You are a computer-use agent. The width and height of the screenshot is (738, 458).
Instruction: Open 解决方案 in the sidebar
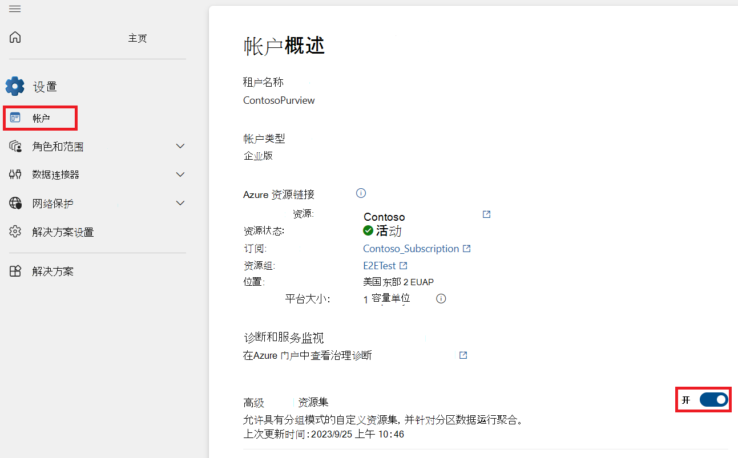(53, 271)
